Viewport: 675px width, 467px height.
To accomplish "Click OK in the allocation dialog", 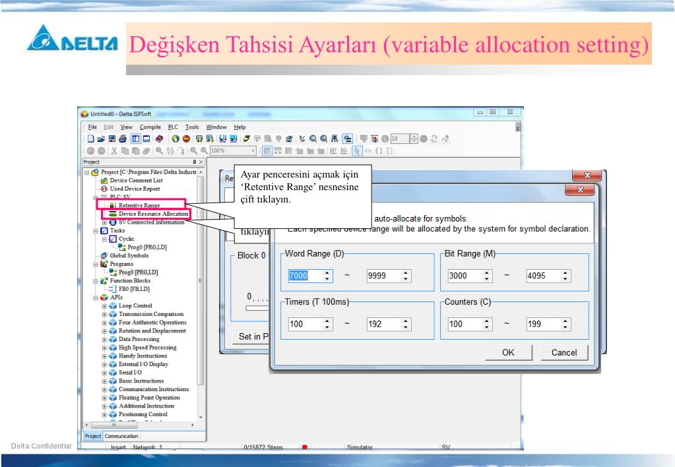I will click(508, 353).
